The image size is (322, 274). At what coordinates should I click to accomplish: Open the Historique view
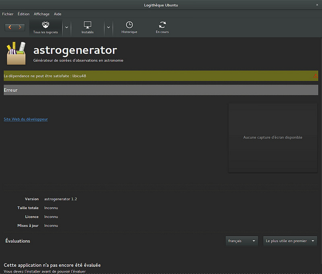pyautogui.click(x=129, y=27)
